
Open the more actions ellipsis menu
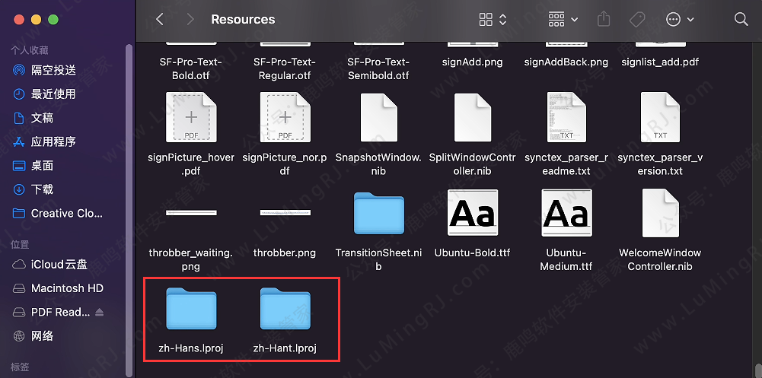[x=680, y=19]
